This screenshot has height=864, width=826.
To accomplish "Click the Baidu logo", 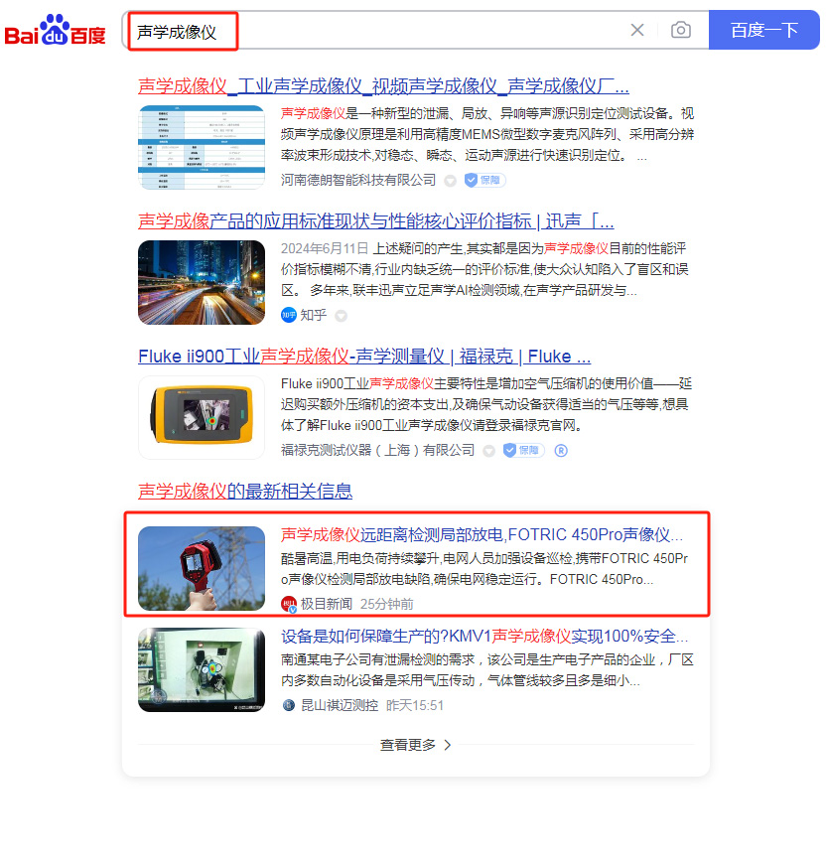I will (55, 31).
